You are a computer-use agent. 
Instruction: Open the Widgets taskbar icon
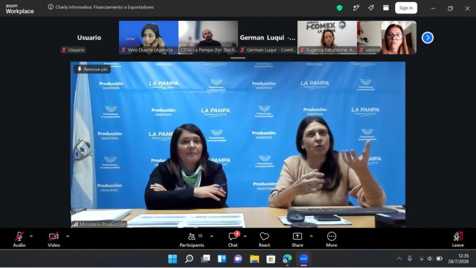222,259
